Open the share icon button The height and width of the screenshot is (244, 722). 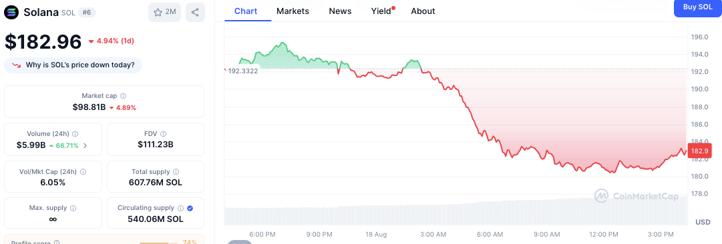(x=195, y=13)
